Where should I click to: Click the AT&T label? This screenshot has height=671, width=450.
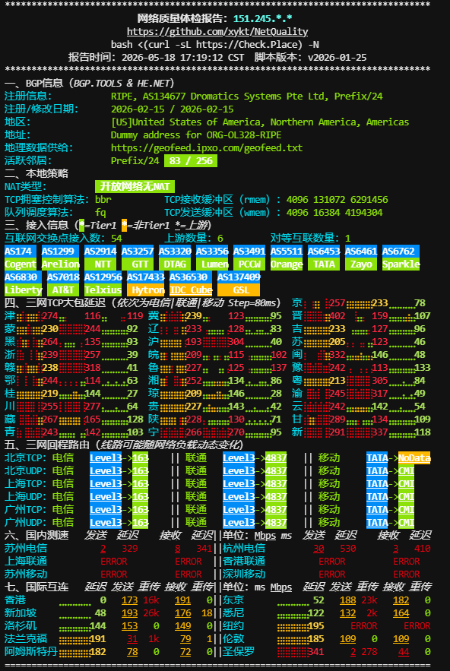[x=63, y=290]
